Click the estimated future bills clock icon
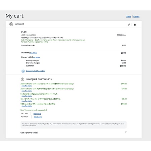151x151 pixels. coord(23,71)
